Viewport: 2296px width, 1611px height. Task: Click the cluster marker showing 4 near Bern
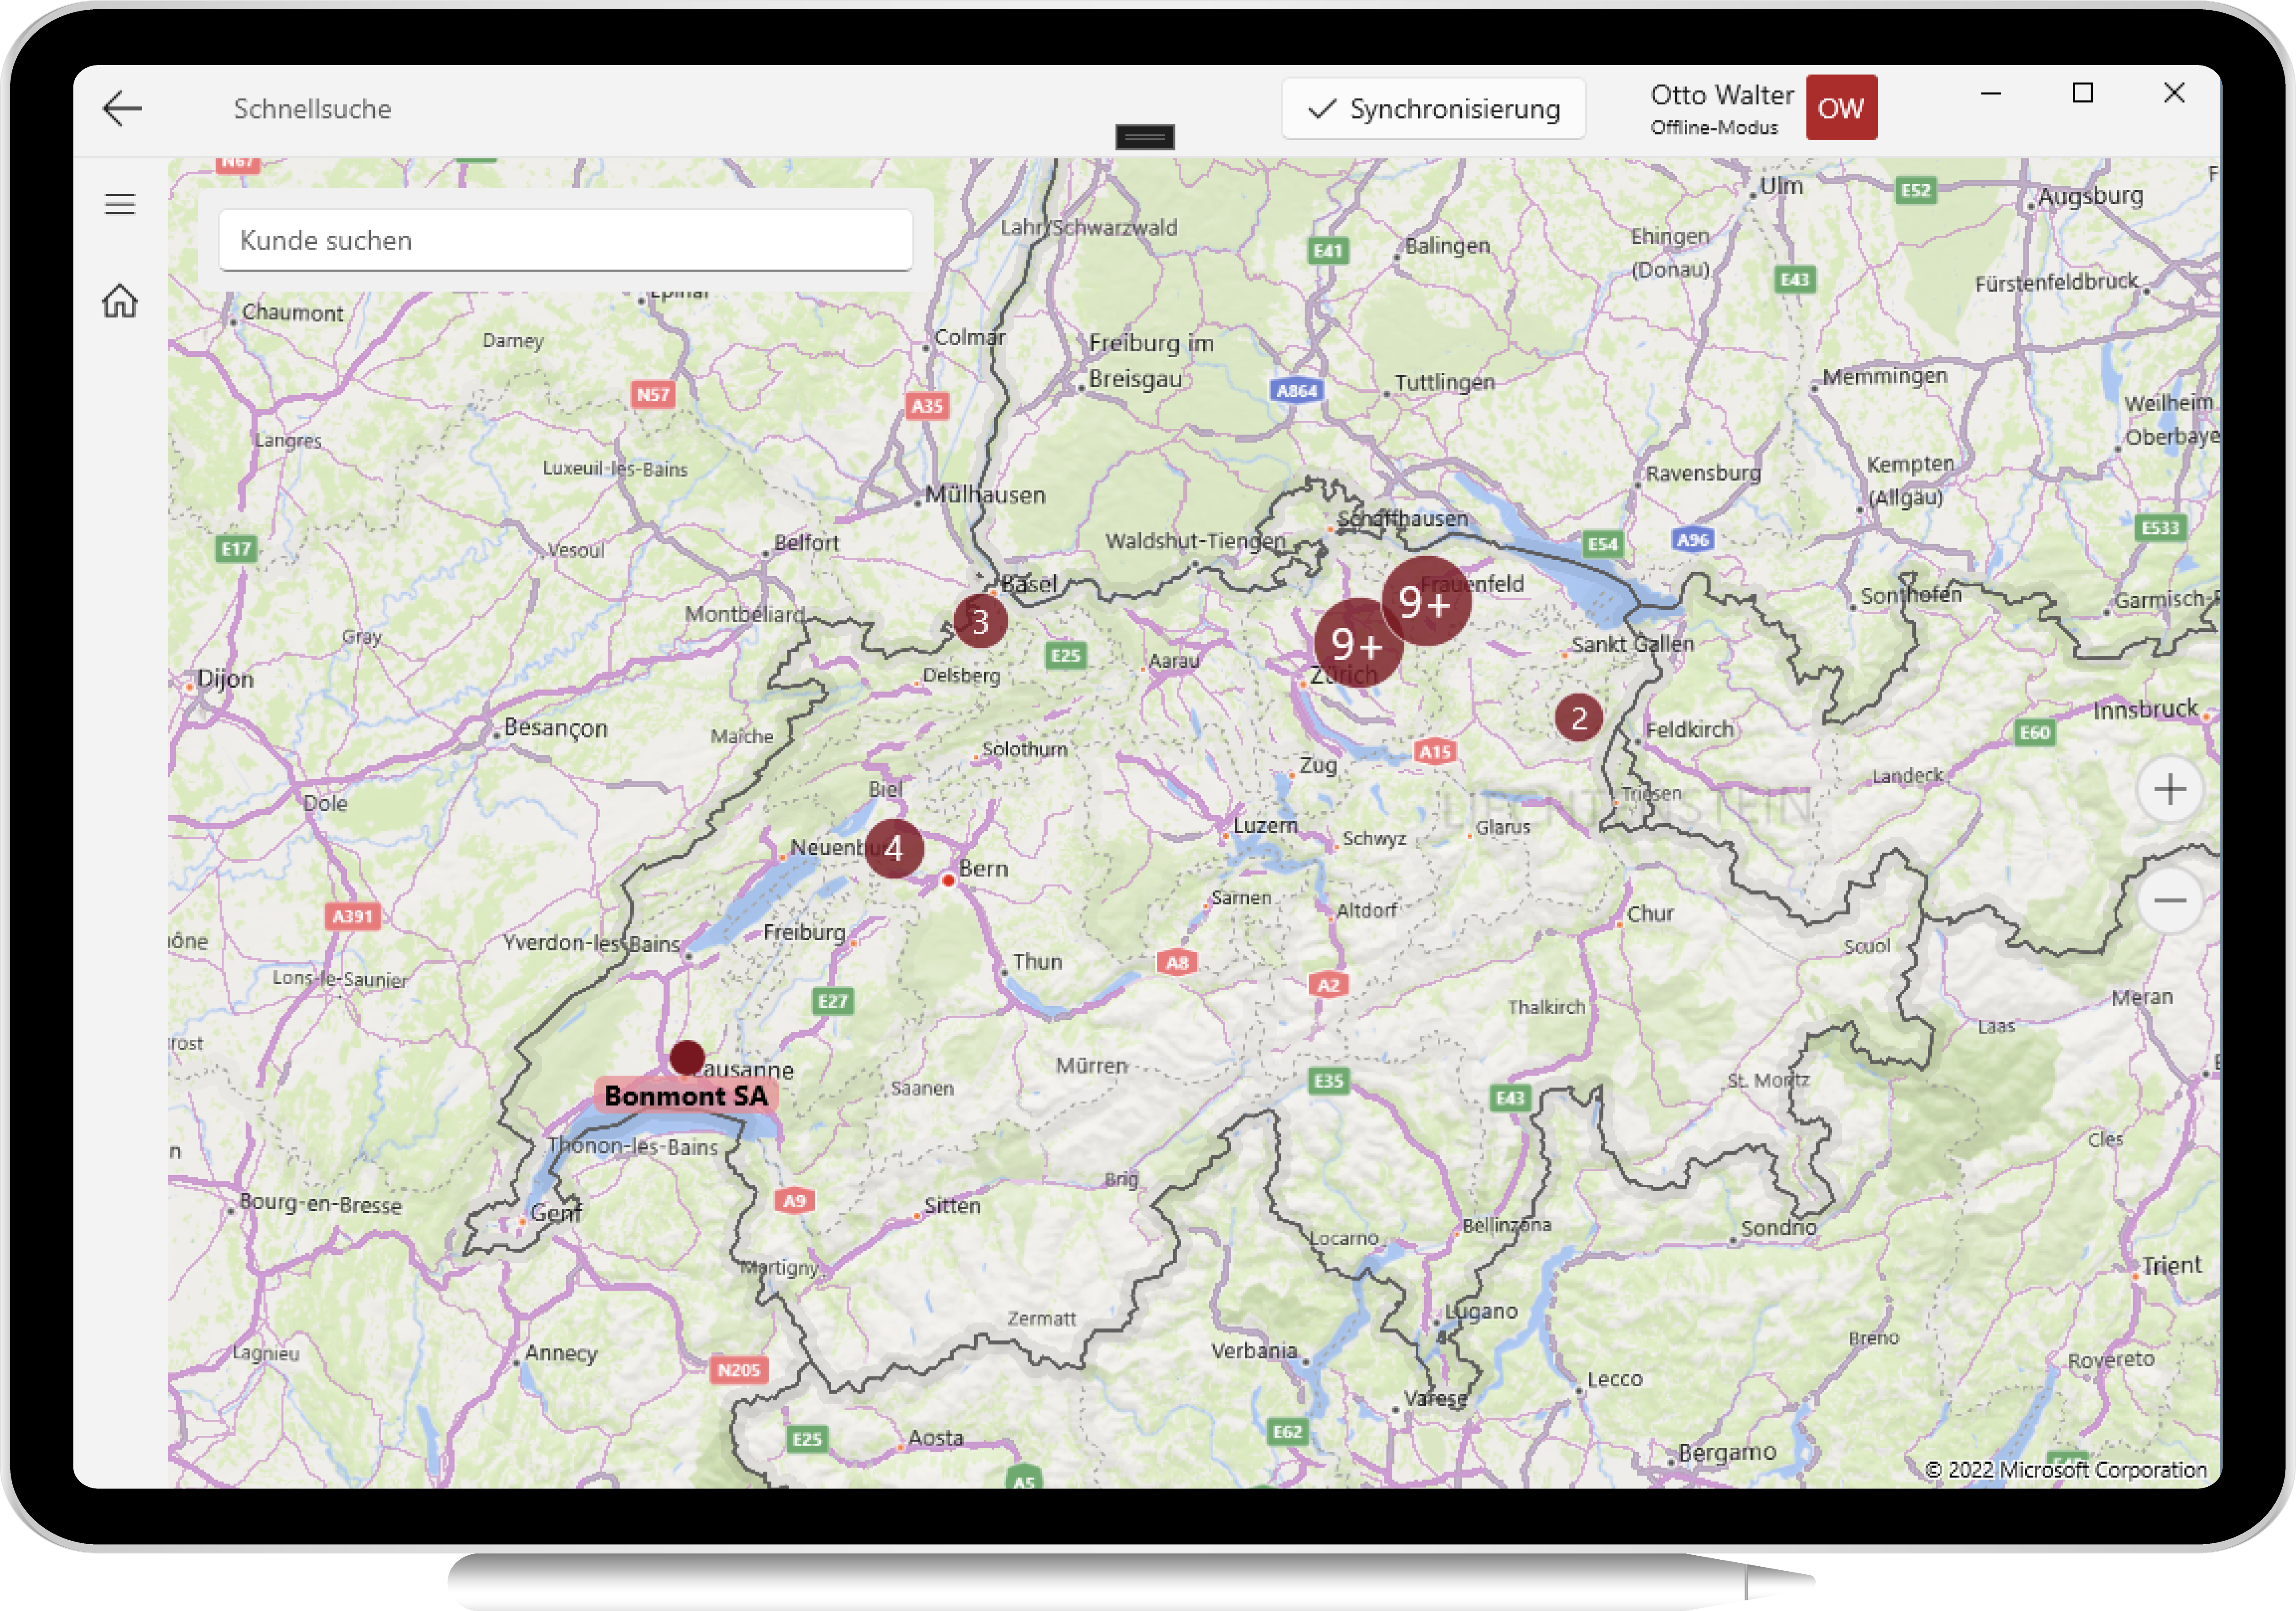[893, 848]
